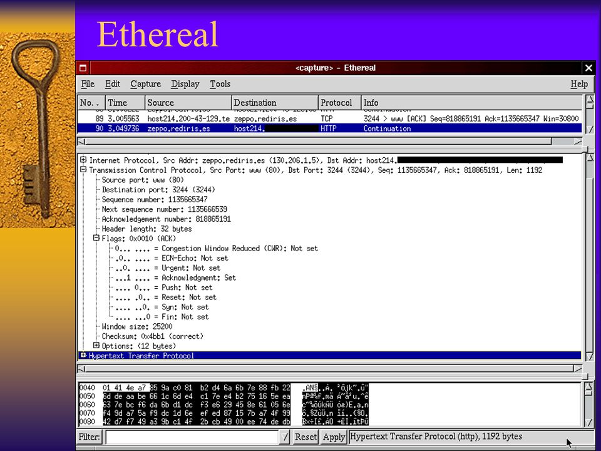Click hex pane scrollbar down arrow
The image size is (601, 451).
click(590, 422)
